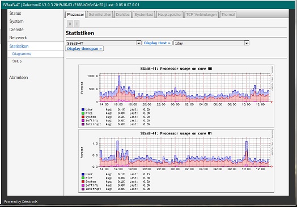Viewport: 297px width, 207px height.
Task: Open the Diagramme submenu item
Action: [22, 54]
